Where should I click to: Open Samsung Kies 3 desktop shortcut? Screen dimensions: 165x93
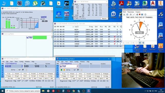point(161,48)
